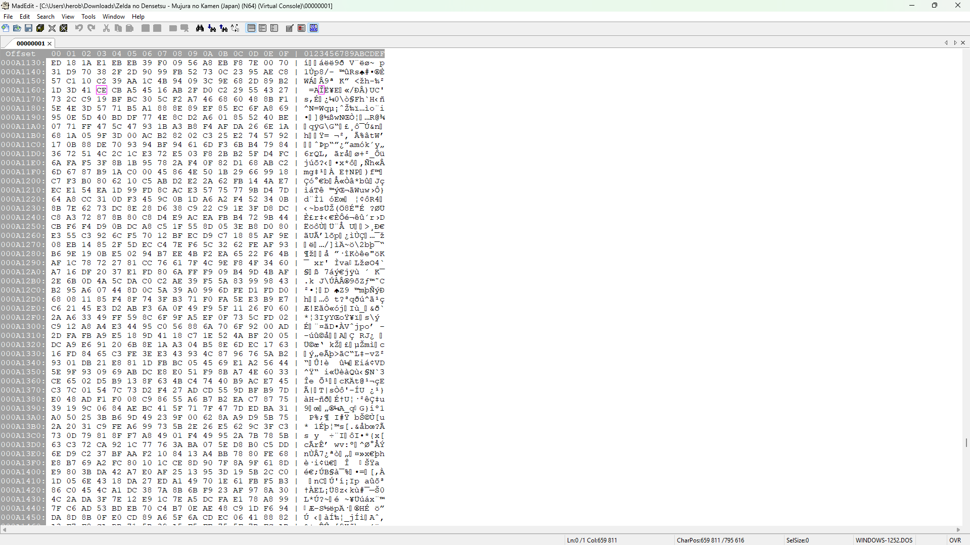
Task: Click the WINDOWS-1252.DOS encoding status field
Action: (884, 540)
